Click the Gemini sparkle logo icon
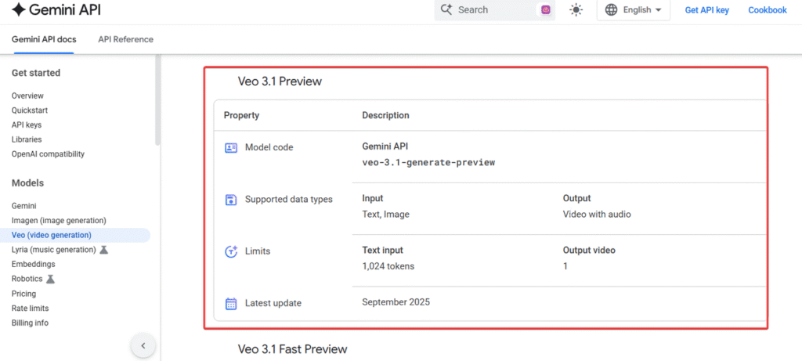The image size is (802, 361). pyautogui.click(x=18, y=10)
